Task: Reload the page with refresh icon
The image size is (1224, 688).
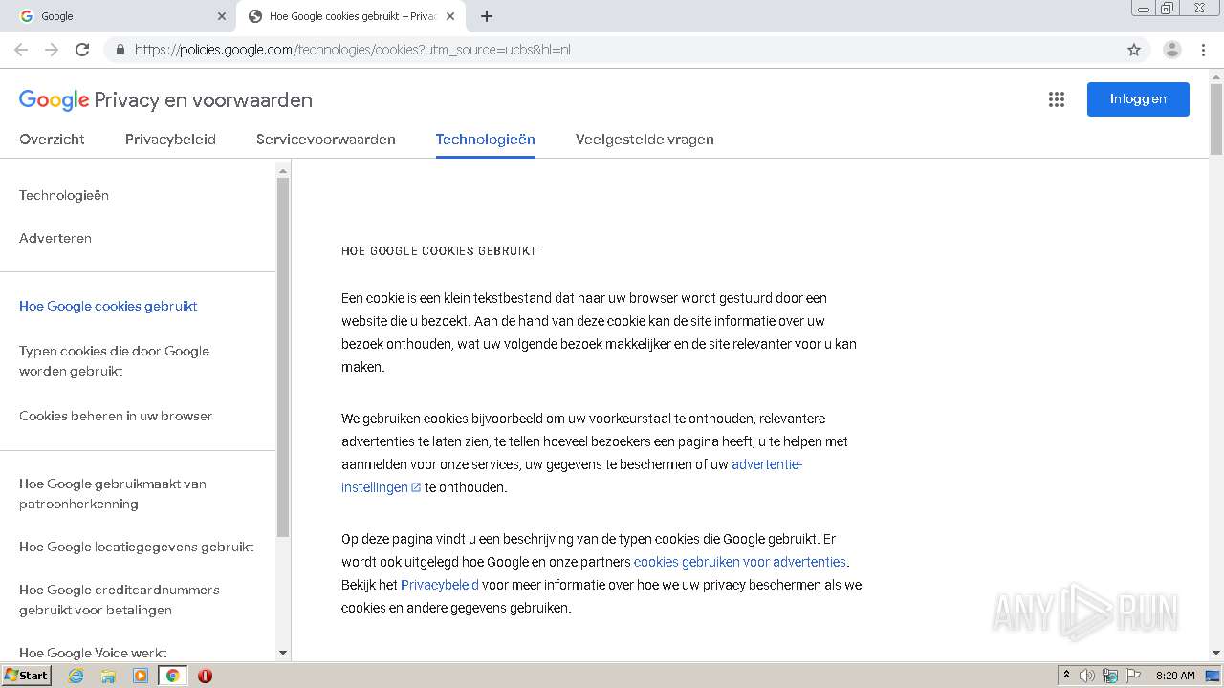Action: tap(82, 50)
